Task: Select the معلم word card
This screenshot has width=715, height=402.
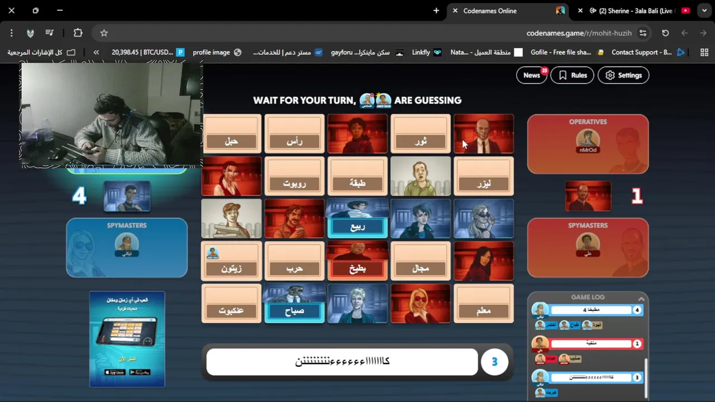Action: [x=484, y=304]
